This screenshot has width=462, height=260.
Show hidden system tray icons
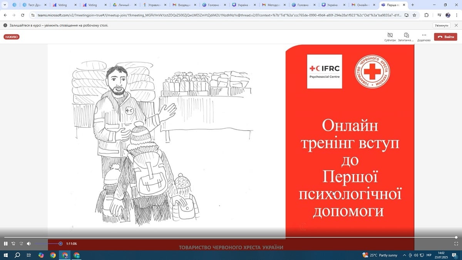coord(404,255)
